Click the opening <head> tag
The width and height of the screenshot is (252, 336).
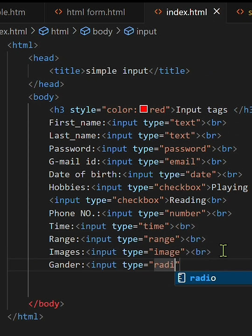pos(44,58)
